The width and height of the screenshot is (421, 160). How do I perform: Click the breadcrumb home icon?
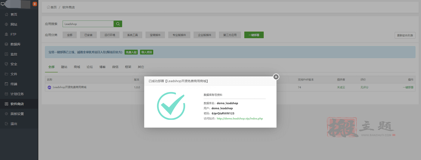tap(48, 7)
